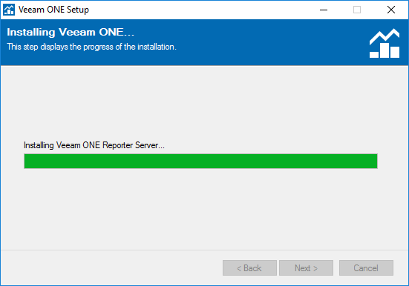Viewport: 409px width, 286px height.
Task: Select the Installing Veeam ONE Reporter Server status text
Action: (94, 145)
